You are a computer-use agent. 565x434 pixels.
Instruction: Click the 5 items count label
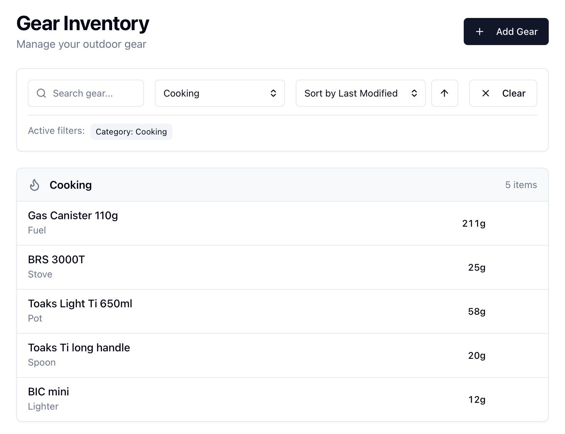pyautogui.click(x=521, y=185)
